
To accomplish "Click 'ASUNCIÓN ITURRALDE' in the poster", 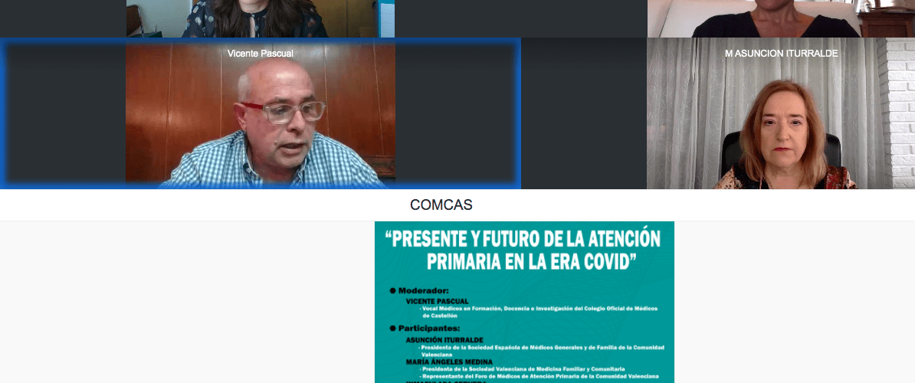I will pos(444,340).
